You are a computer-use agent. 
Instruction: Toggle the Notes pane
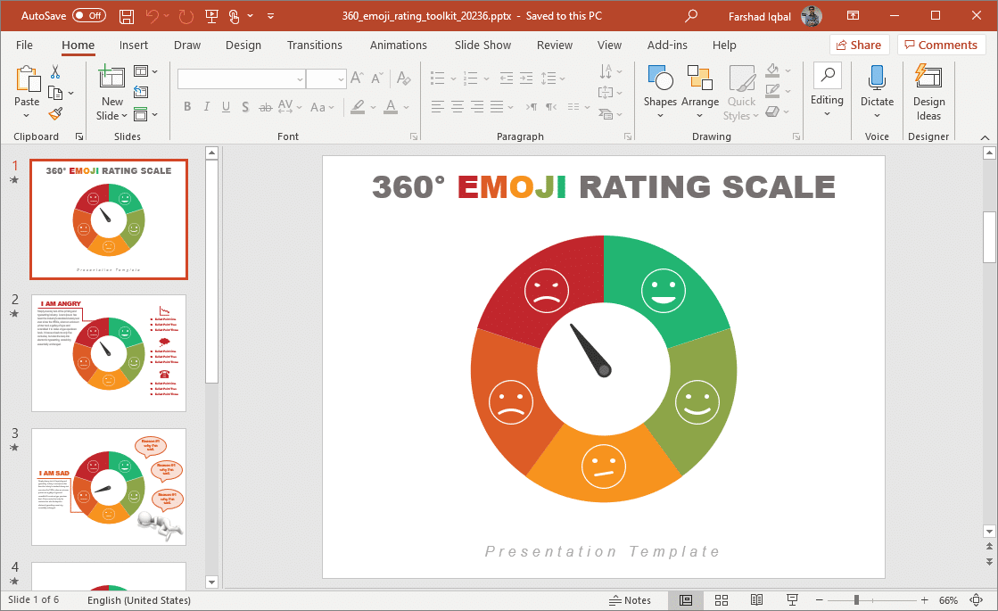630,600
